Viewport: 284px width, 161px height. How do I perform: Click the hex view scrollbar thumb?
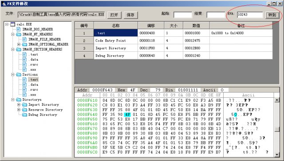click(277, 129)
